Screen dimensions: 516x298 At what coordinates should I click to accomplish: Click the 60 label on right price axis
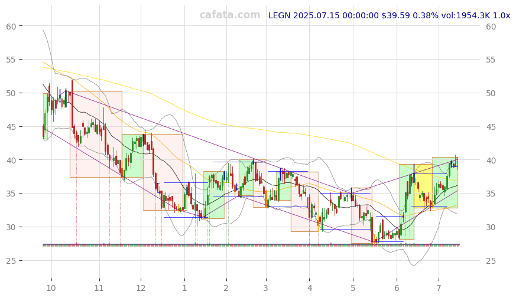click(x=491, y=27)
